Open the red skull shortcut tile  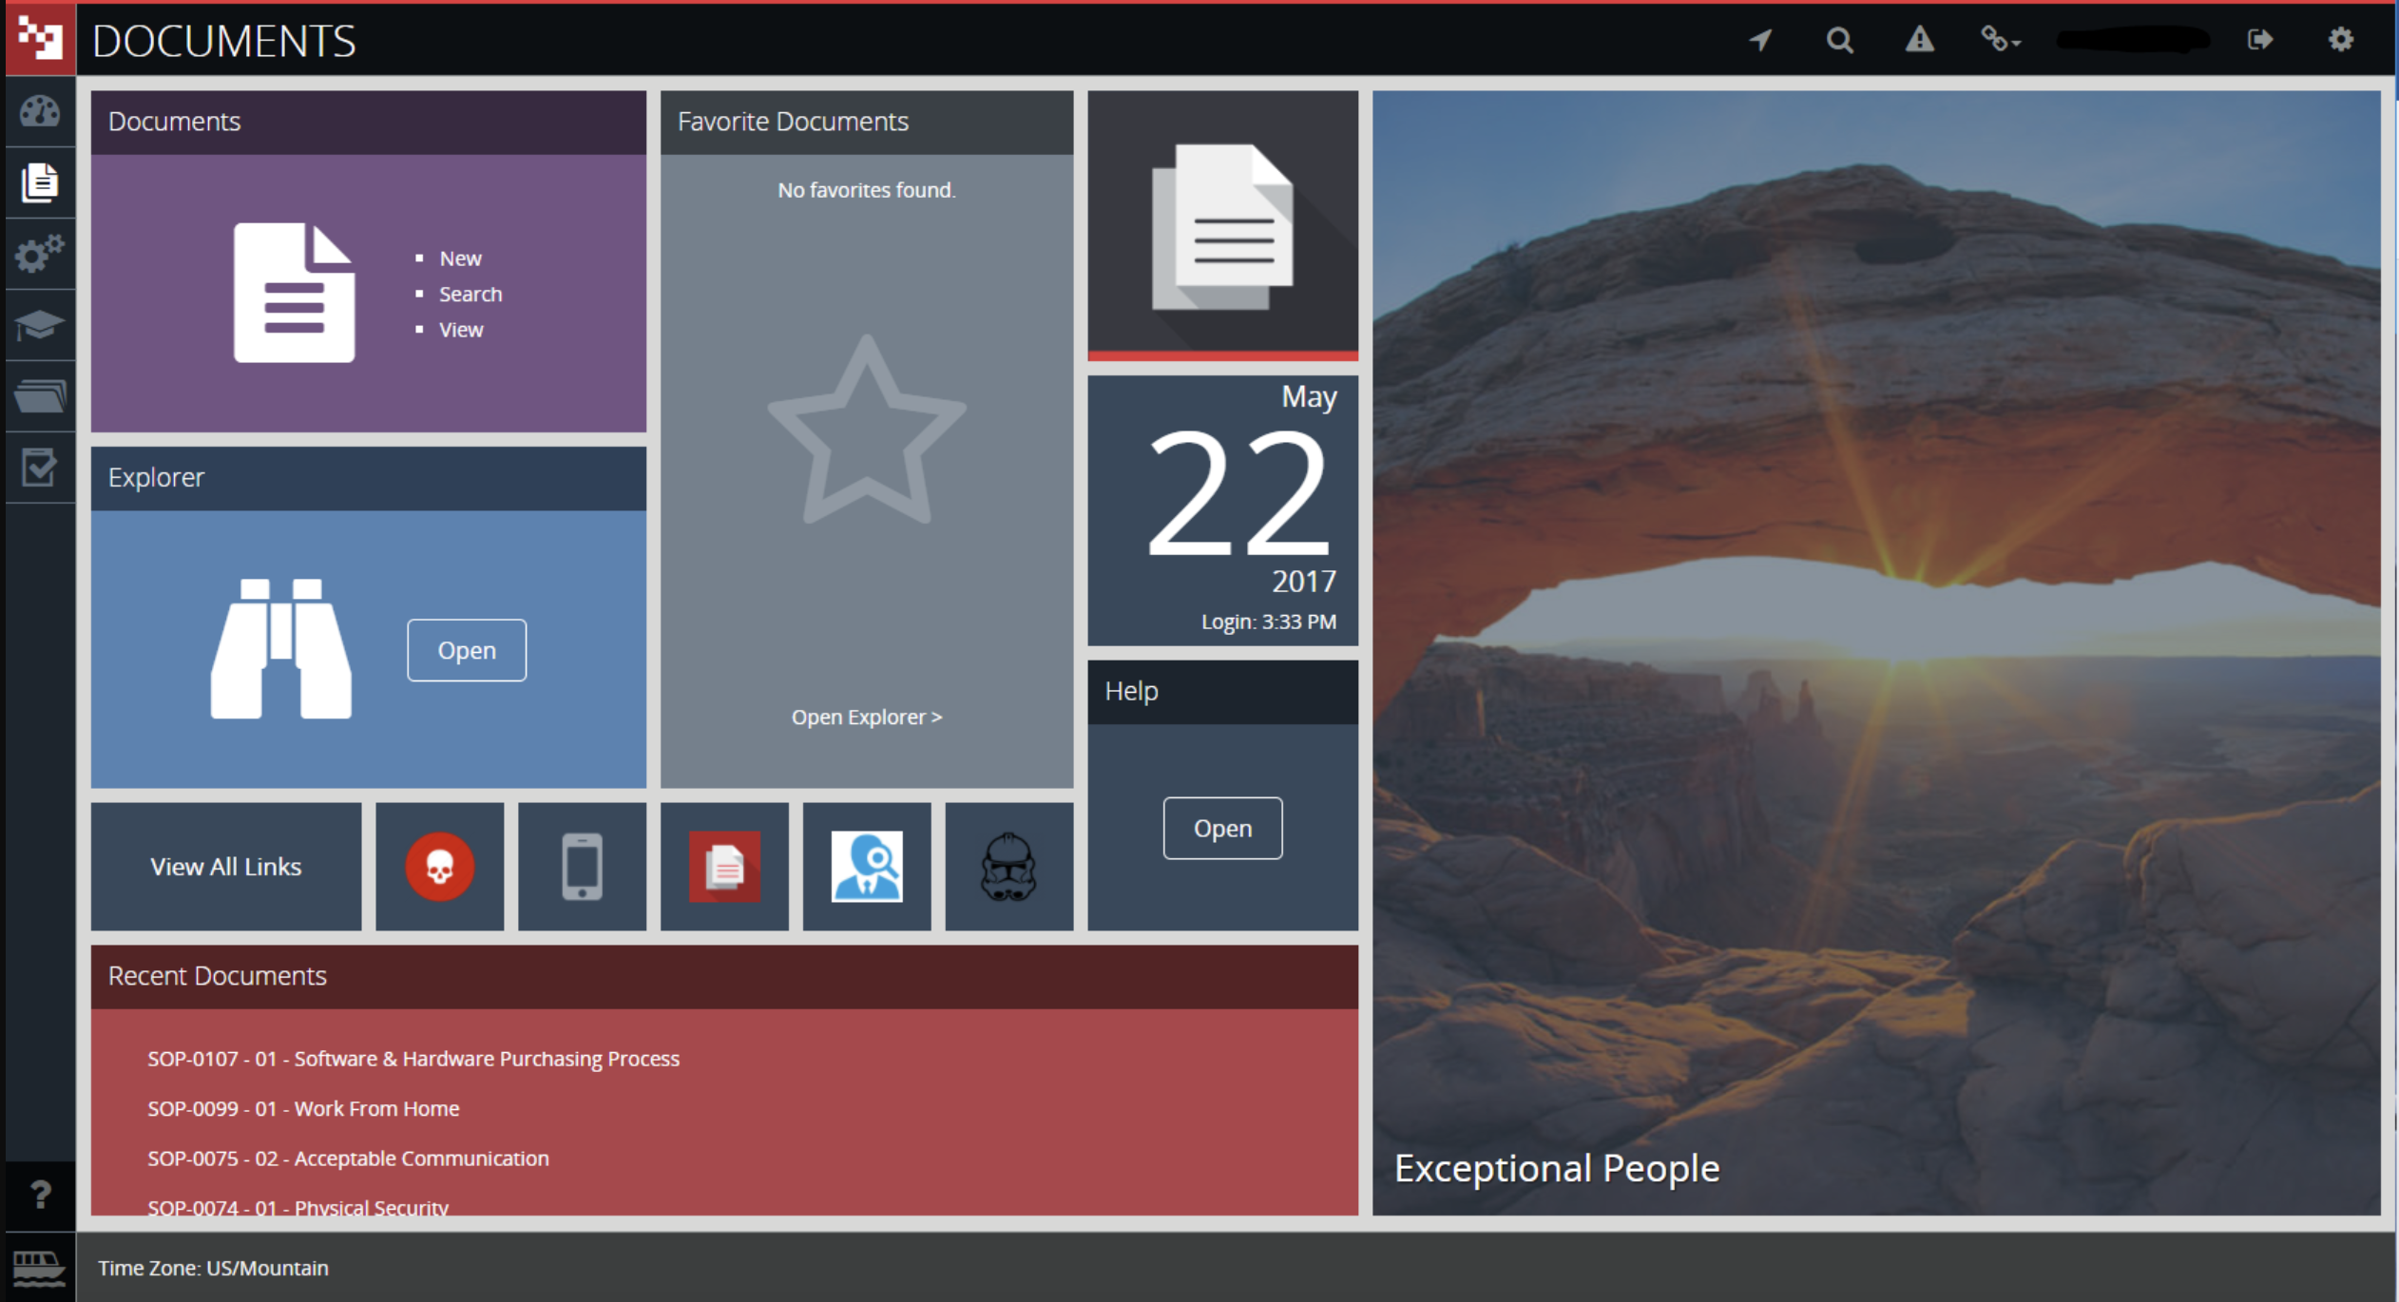pos(439,866)
